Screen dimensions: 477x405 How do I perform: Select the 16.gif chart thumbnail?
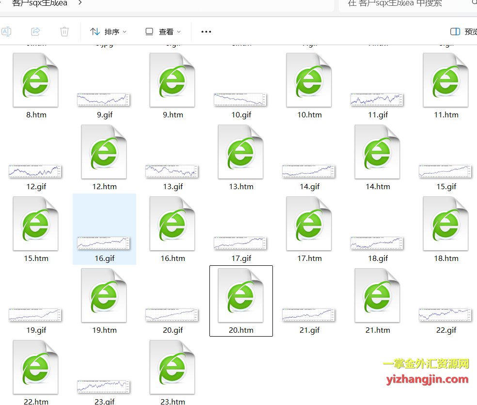[x=104, y=243]
